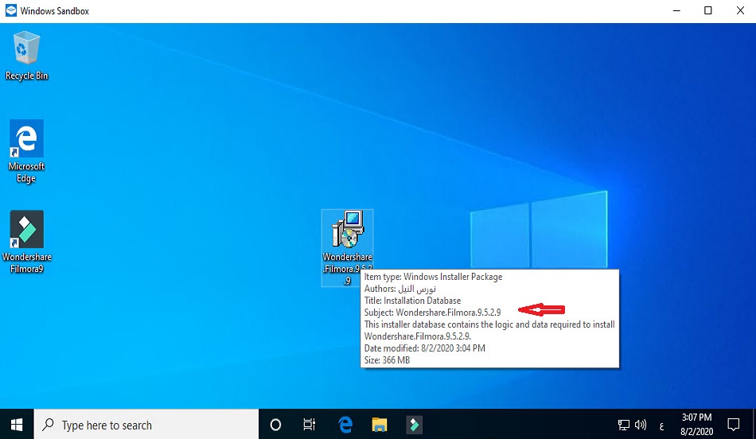Open the volume control tray icon
Image resolution: width=756 pixels, height=439 pixels.
[x=641, y=425]
